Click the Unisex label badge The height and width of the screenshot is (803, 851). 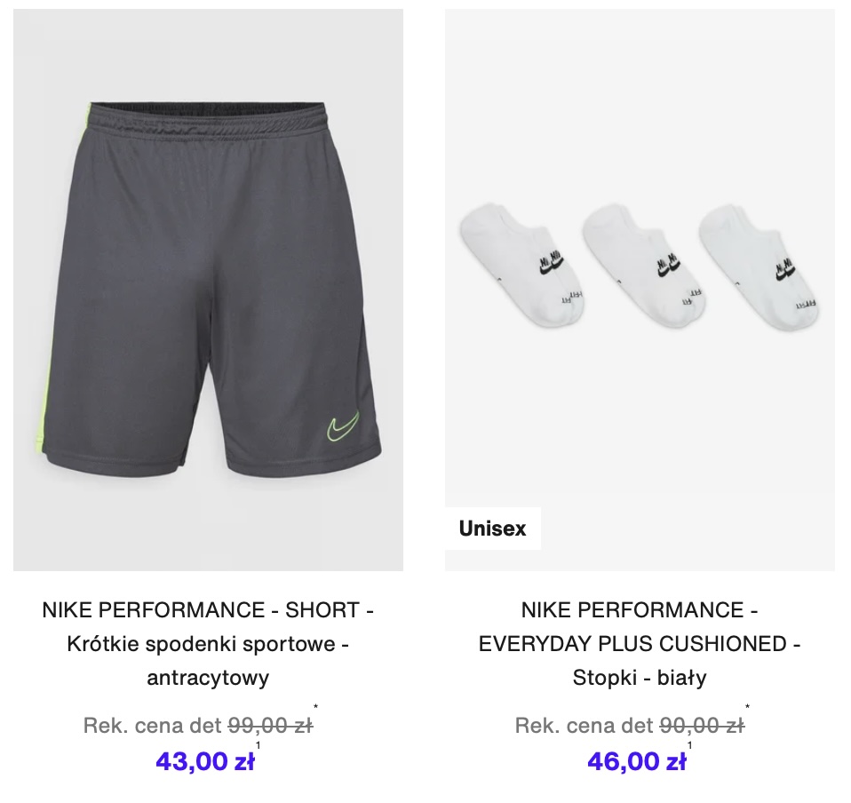pyautogui.click(x=493, y=529)
